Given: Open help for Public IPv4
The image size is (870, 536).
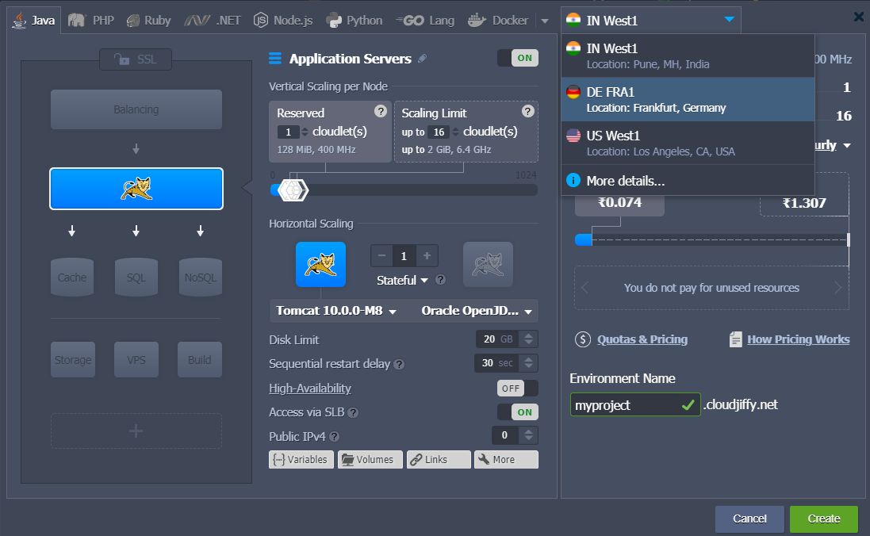Looking at the screenshot, I should (x=334, y=437).
